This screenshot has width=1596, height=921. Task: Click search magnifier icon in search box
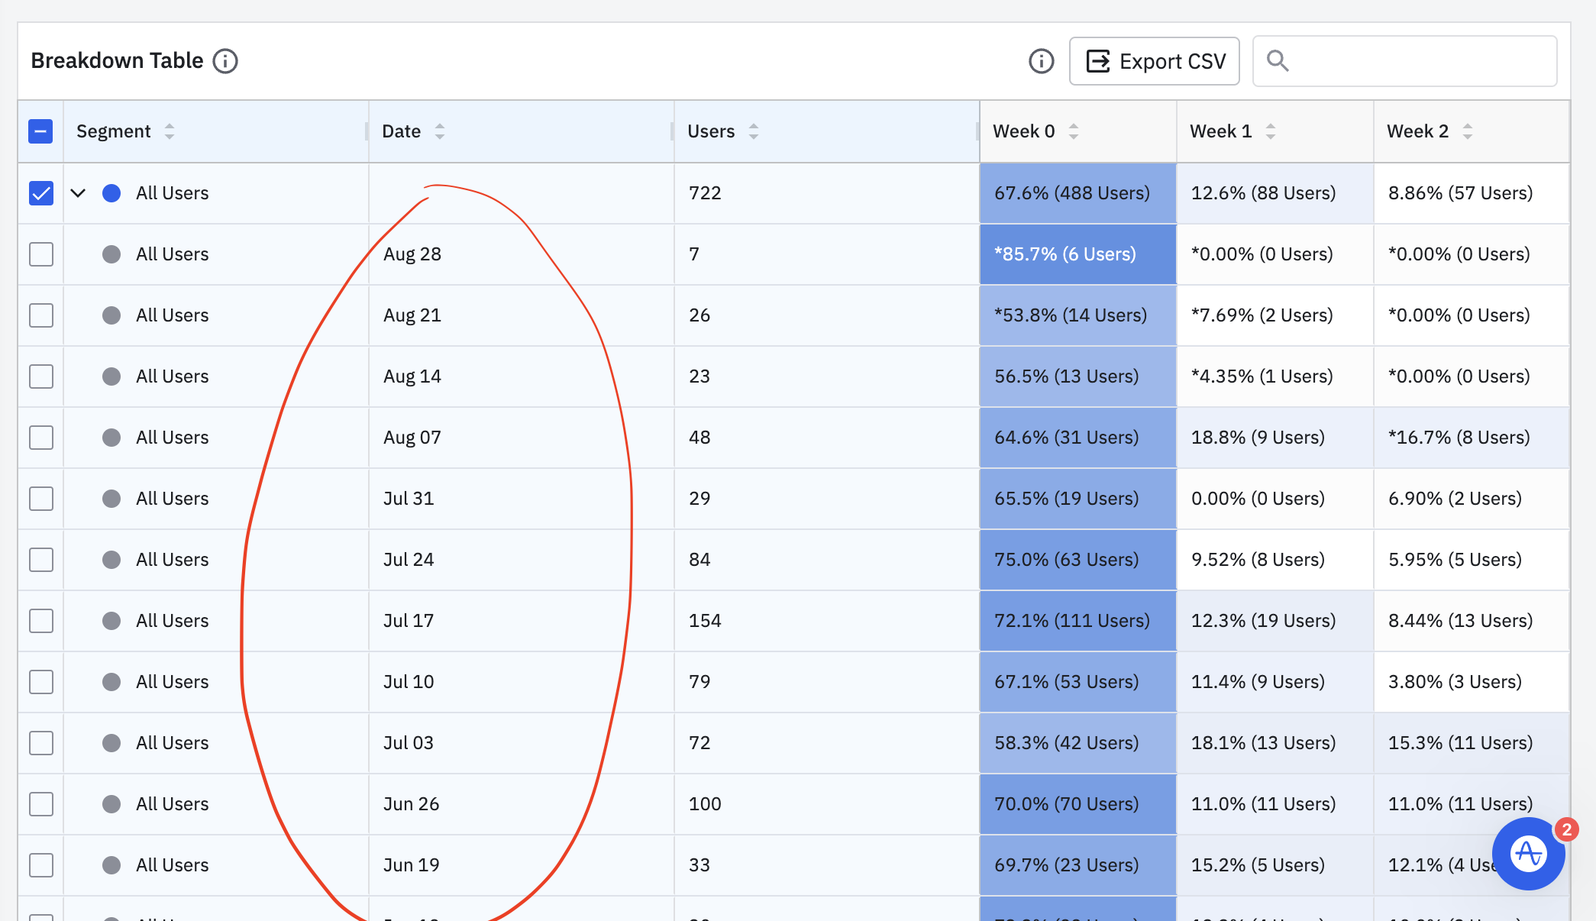[1278, 61]
